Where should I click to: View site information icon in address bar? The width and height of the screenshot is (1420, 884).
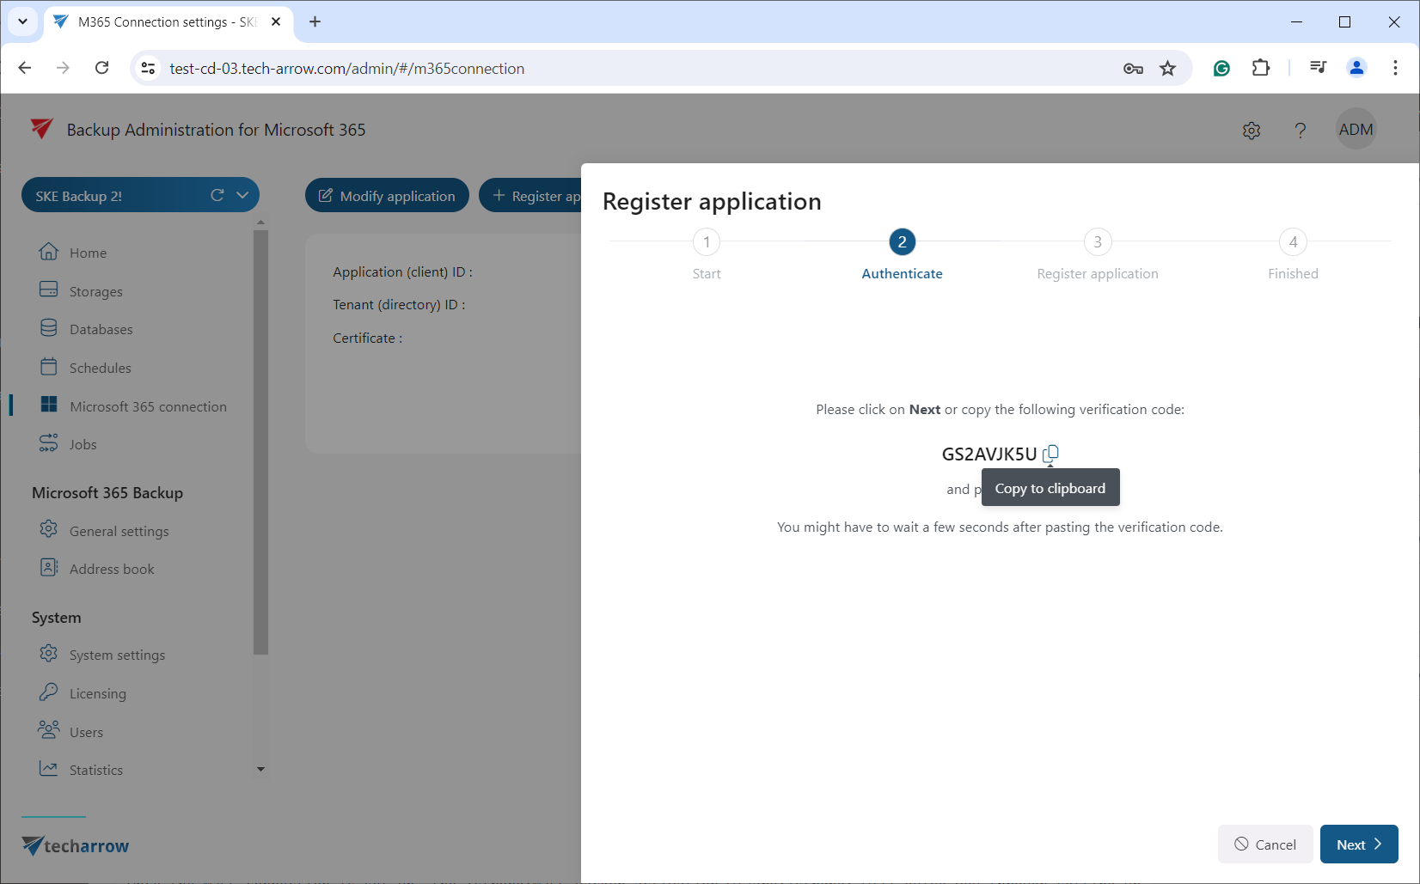click(x=149, y=68)
